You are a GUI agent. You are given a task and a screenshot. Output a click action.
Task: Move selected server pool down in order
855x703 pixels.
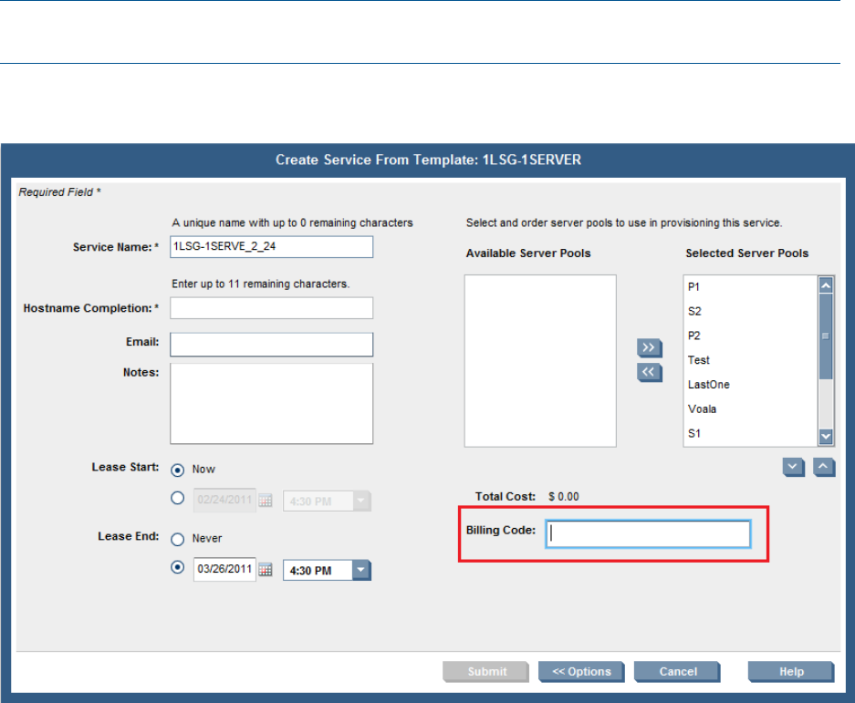[x=794, y=467]
